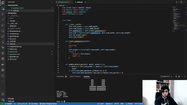Image resolution: width=187 pixels, height=105 pixels.
Task: Start Live Share from status bar
Action: 33,104
